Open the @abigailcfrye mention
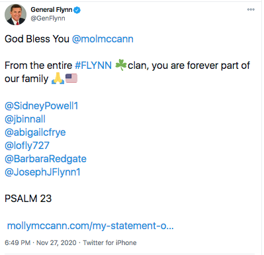 (35, 132)
